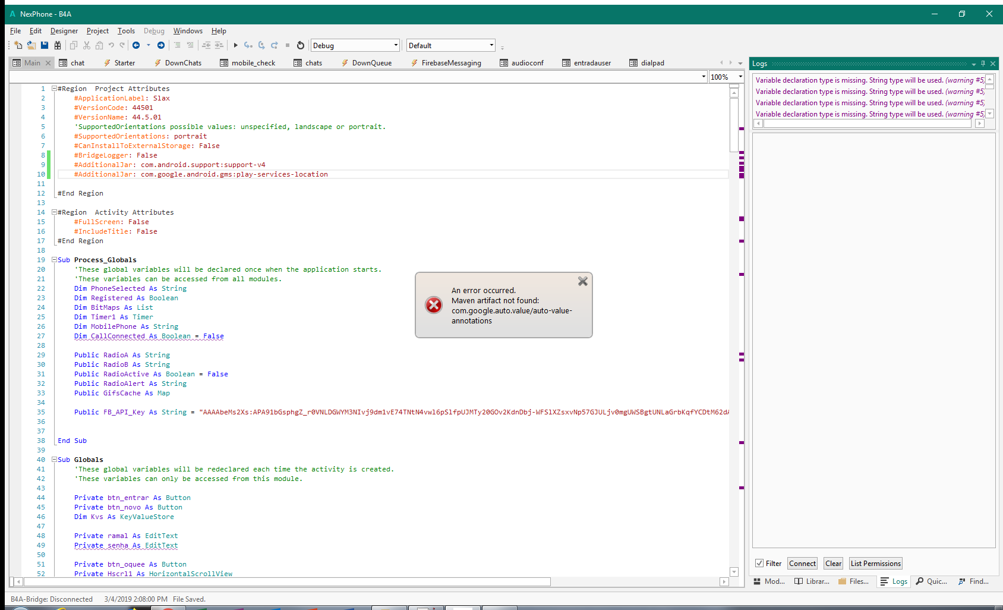Dismiss the Maven error popup with X

(582, 281)
